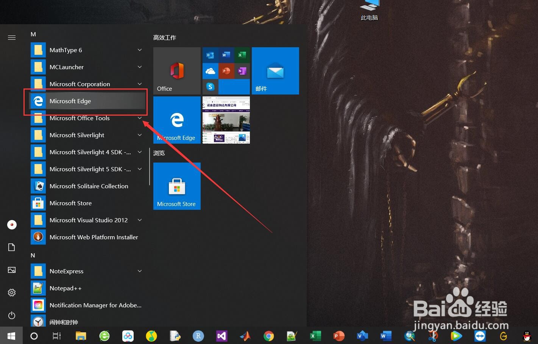Expand the MathType 6 folder chevron
This screenshot has width=538, height=344.
pyautogui.click(x=140, y=50)
